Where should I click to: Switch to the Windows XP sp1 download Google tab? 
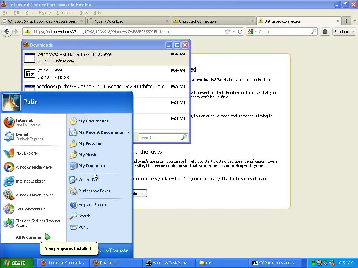43,21
